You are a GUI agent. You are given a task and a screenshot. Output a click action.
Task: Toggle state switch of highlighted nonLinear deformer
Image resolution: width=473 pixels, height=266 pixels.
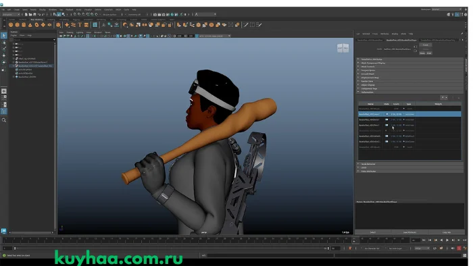[x=387, y=114]
